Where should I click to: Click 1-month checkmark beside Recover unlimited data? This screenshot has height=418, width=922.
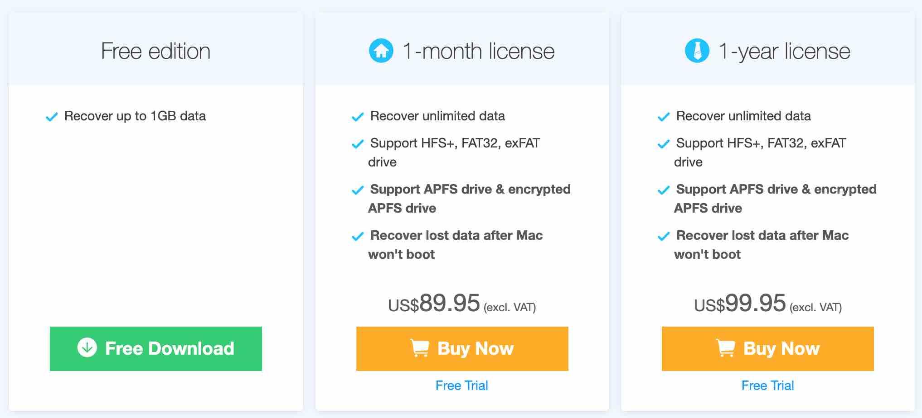click(358, 117)
